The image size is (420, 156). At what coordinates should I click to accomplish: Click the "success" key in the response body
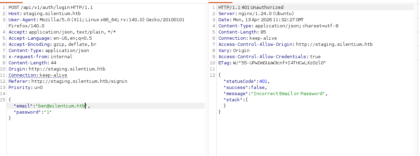tap(236, 87)
